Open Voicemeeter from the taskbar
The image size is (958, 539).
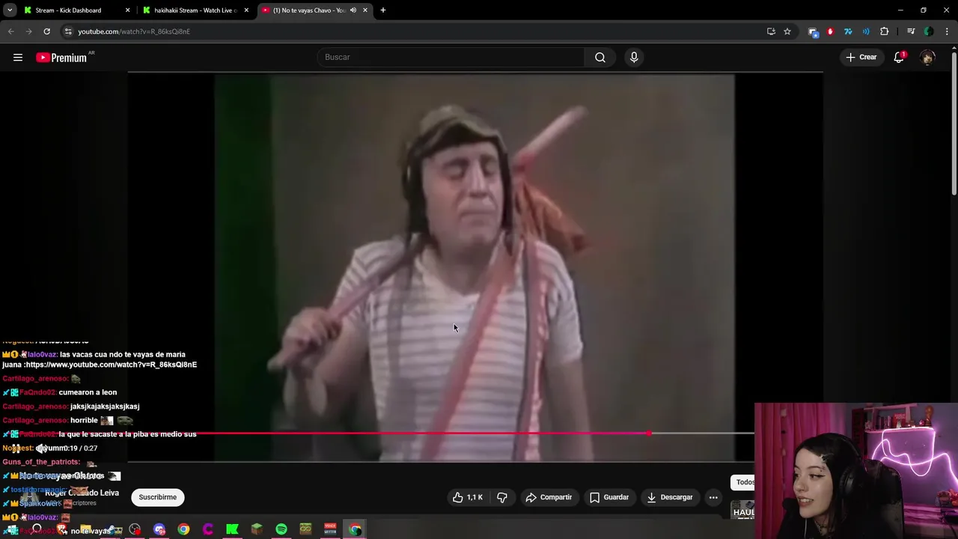tap(330, 529)
